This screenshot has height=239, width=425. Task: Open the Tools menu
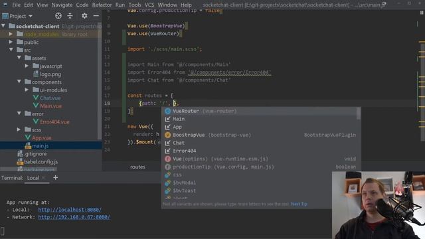tap(135, 5)
